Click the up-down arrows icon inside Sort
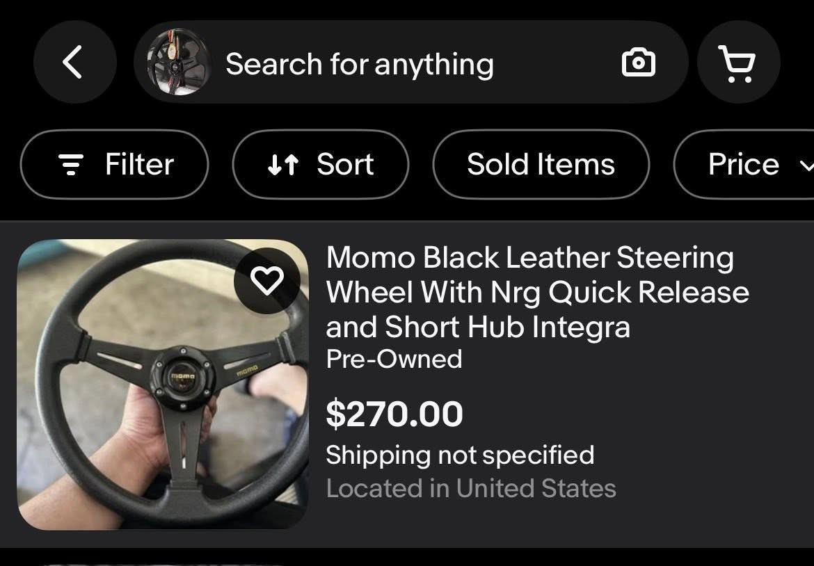814x566 pixels. (x=283, y=165)
